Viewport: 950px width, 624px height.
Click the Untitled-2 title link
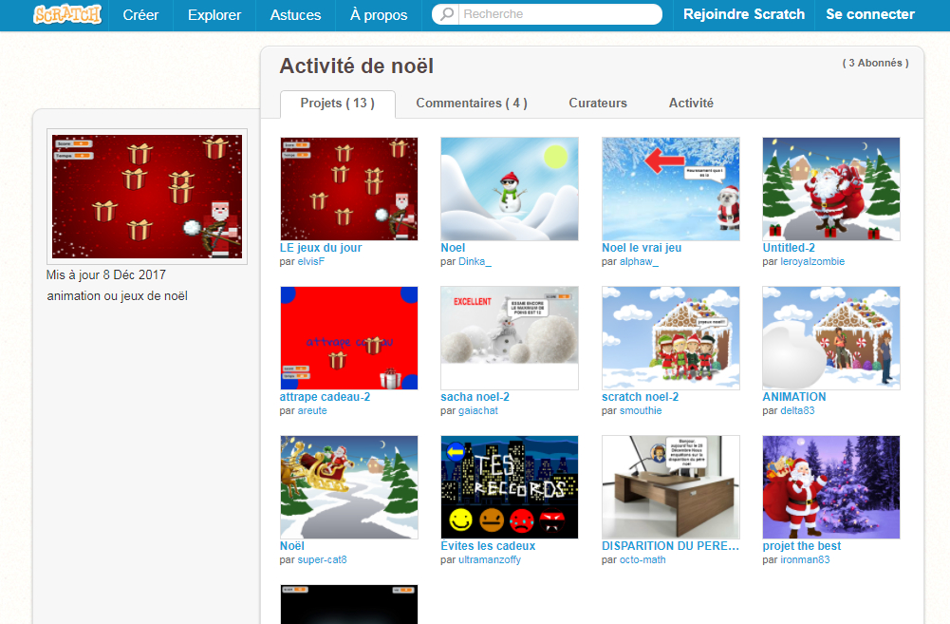coord(789,248)
